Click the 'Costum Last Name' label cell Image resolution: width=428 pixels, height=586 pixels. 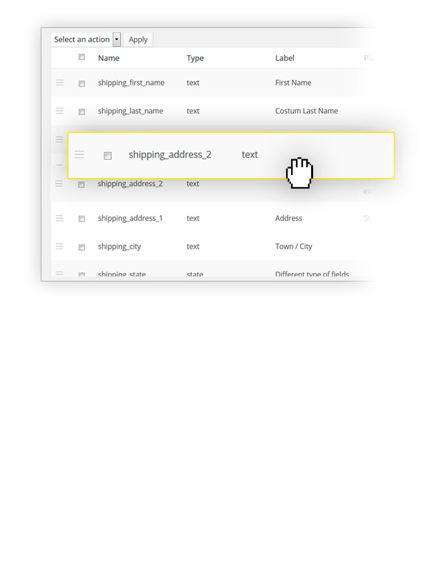click(306, 111)
